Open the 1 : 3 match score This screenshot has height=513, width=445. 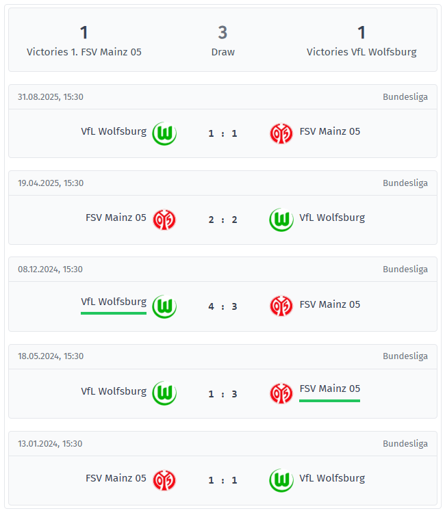[x=222, y=393]
